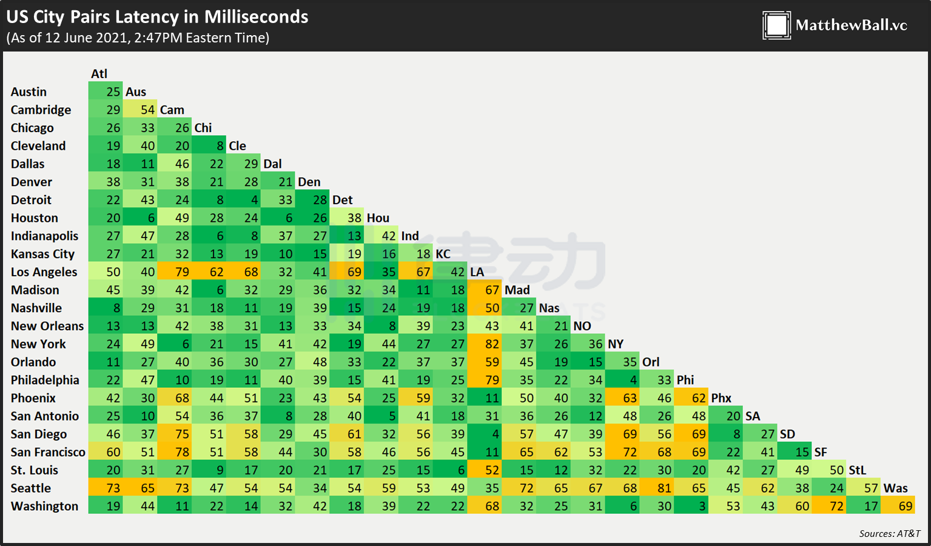Select the Cambridge–Austin cell showing 54
Viewport: 931px width, 546px height.
[140, 110]
